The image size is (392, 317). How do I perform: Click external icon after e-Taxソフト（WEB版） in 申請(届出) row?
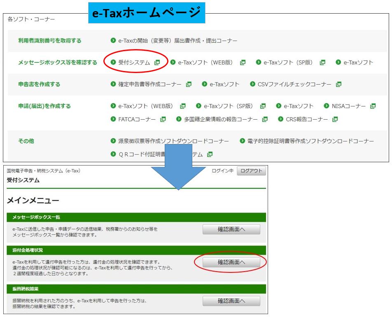coord(183,106)
